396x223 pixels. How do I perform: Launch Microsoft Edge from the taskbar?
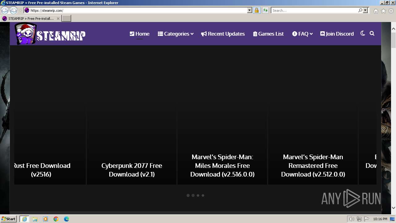click(67, 219)
